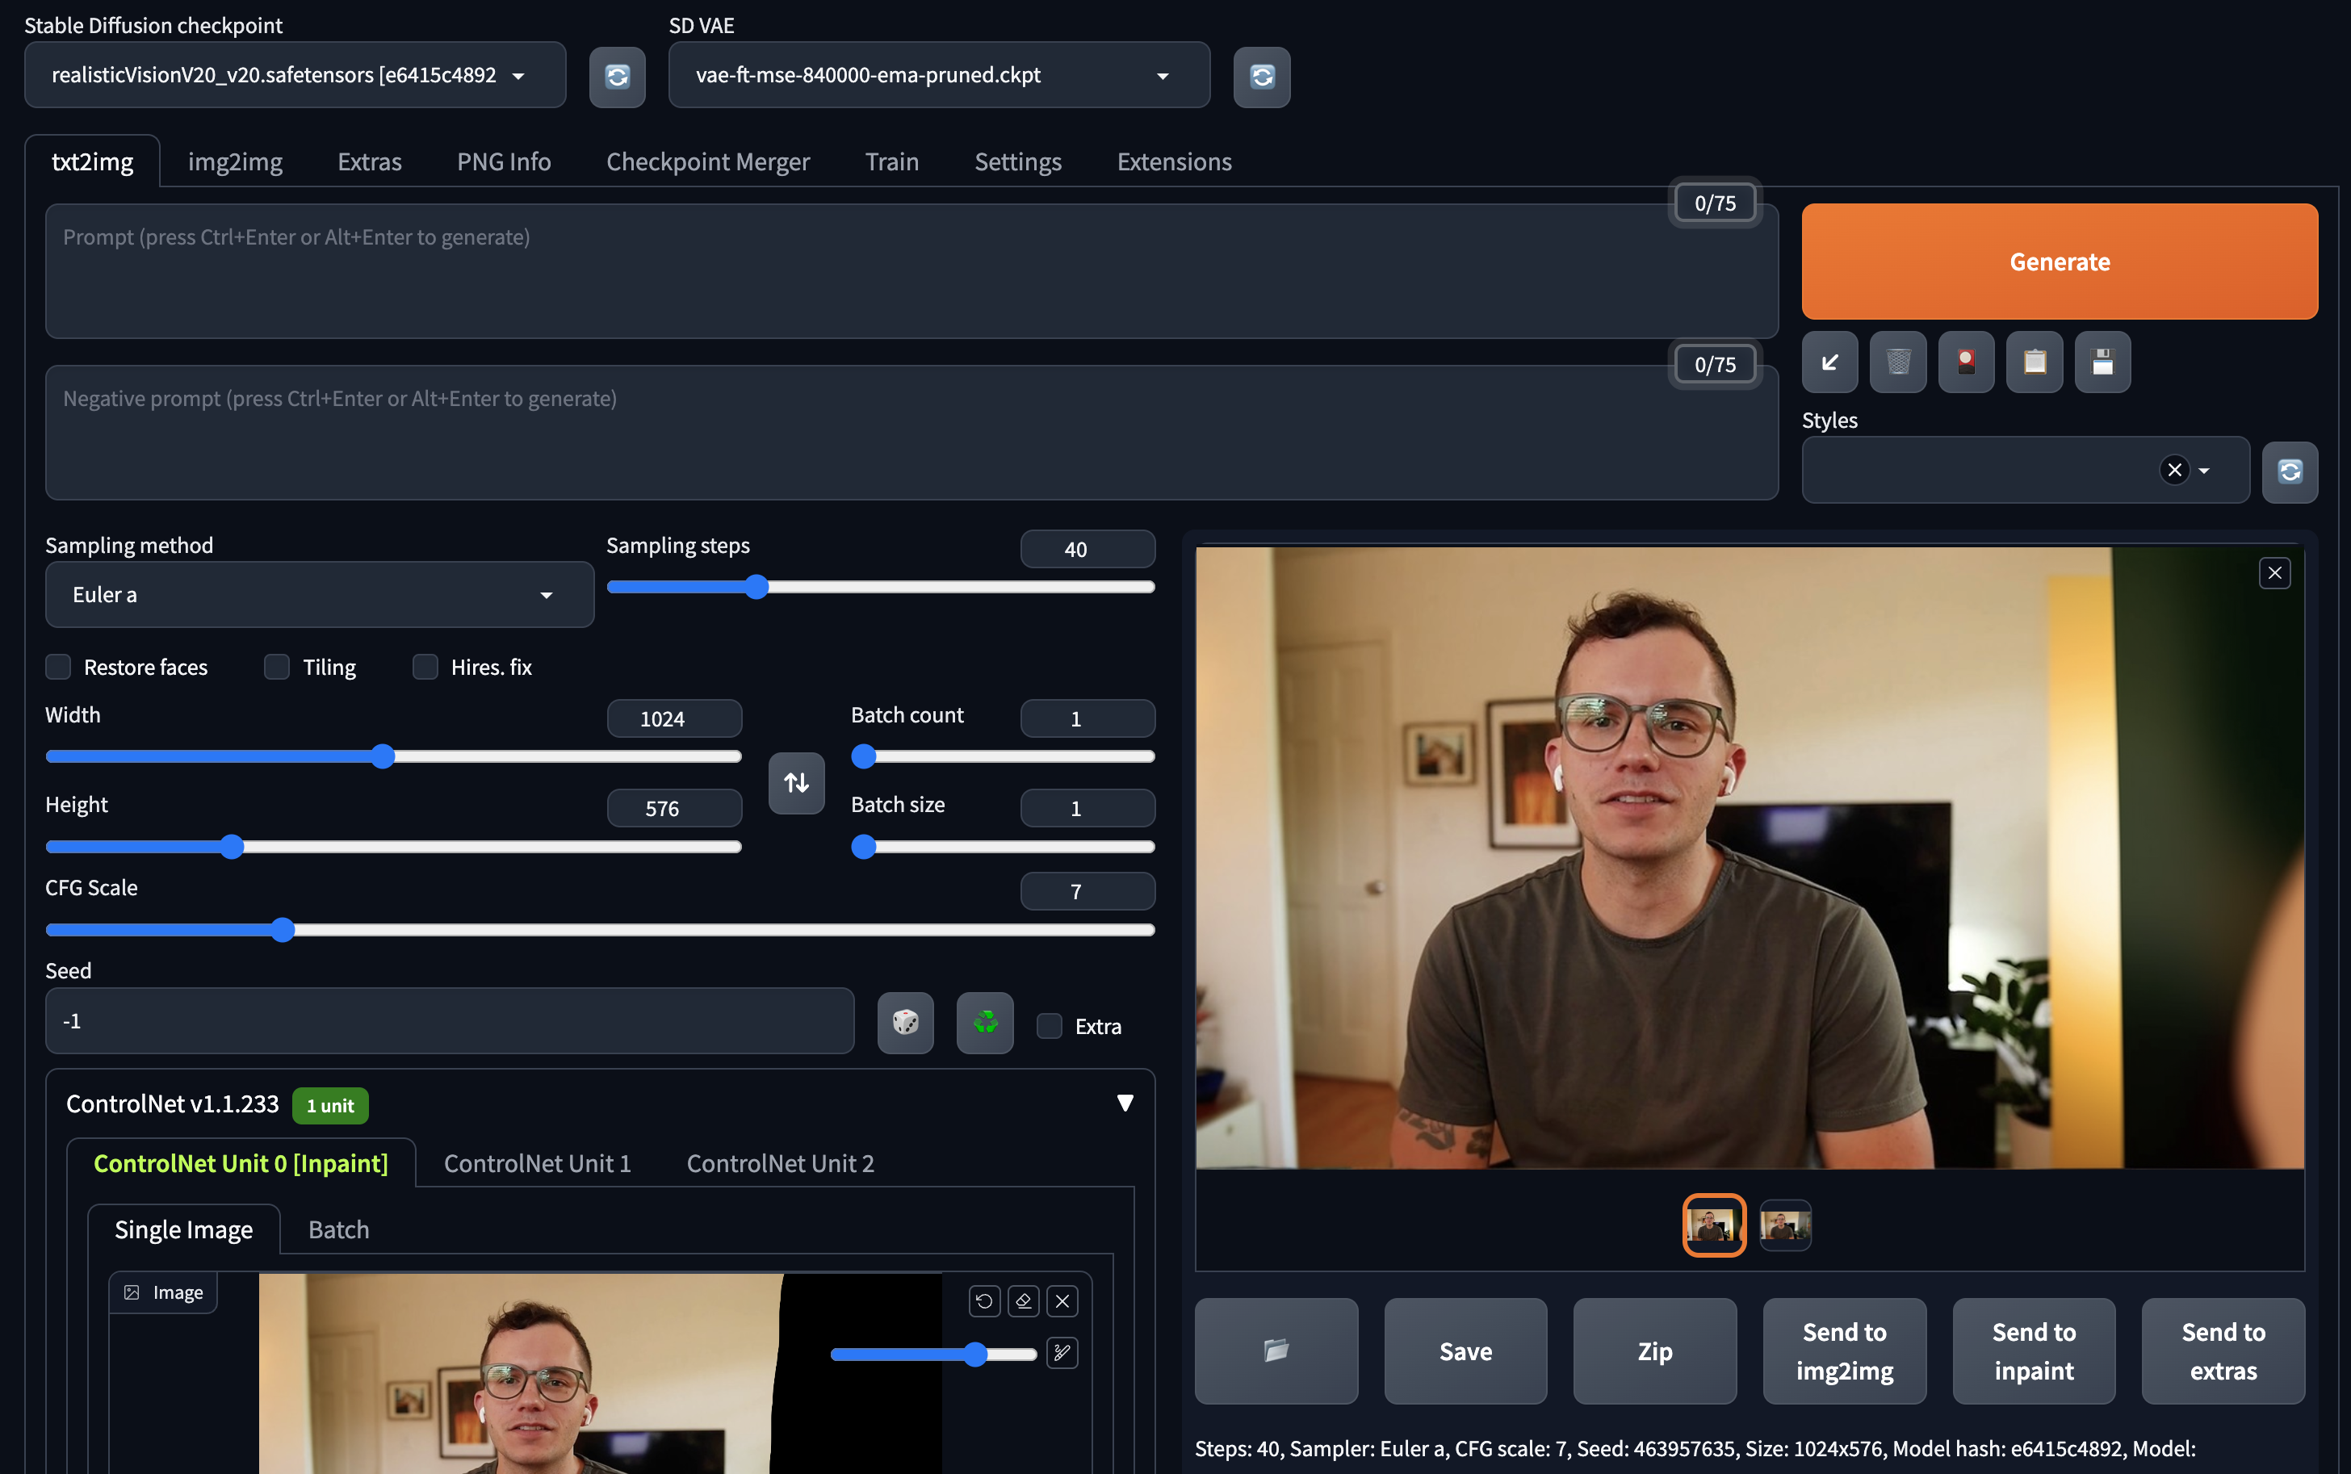Screen dimensions: 2351x1474
Task: Click the trash icon to clear prompt
Action: (x=1898, y=362)
